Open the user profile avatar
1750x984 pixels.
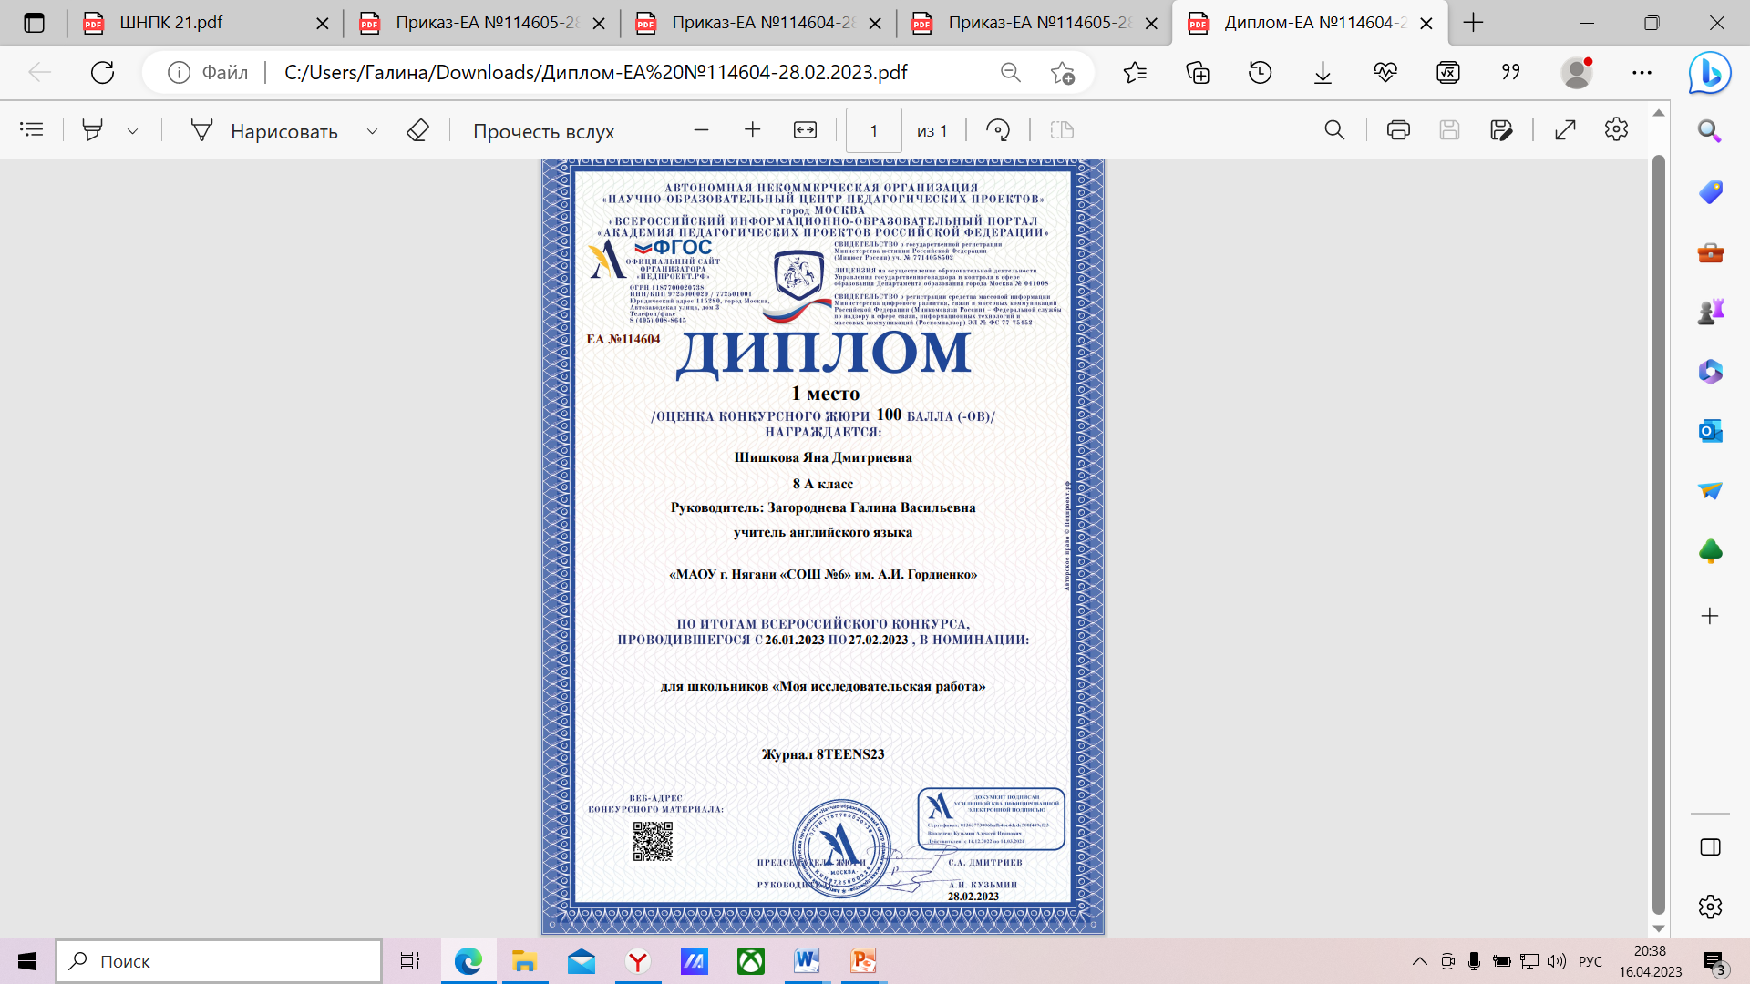(x=1577, y=72)
